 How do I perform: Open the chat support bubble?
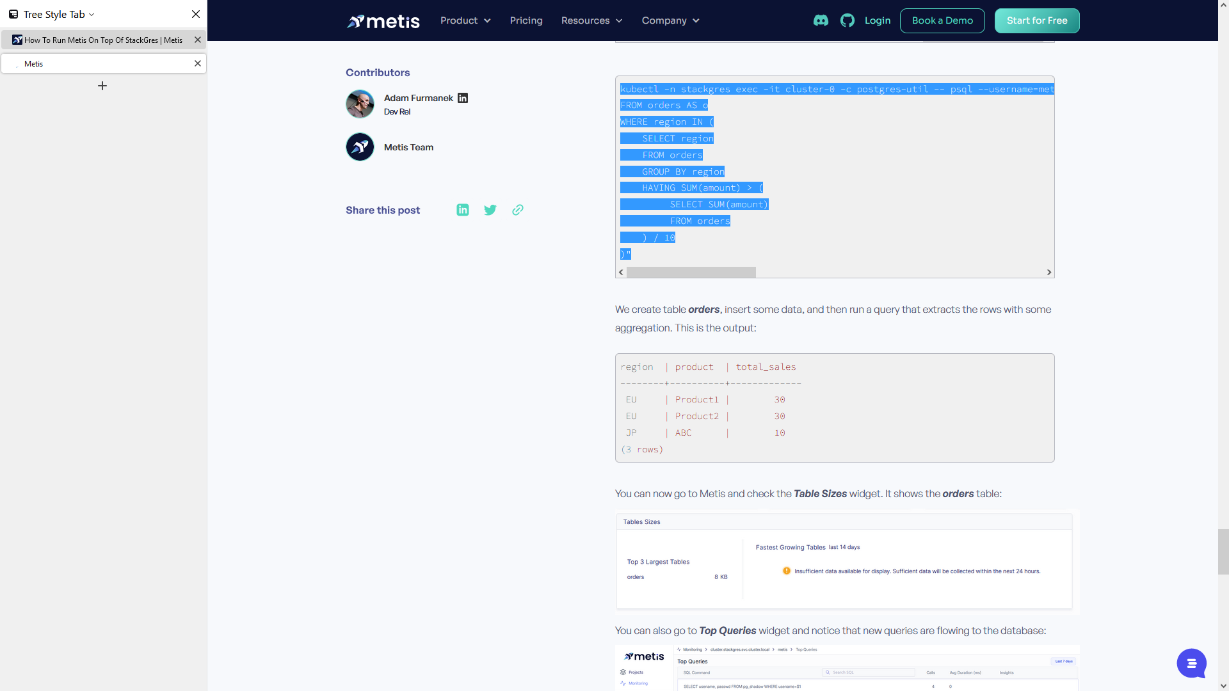[1191, 663]
